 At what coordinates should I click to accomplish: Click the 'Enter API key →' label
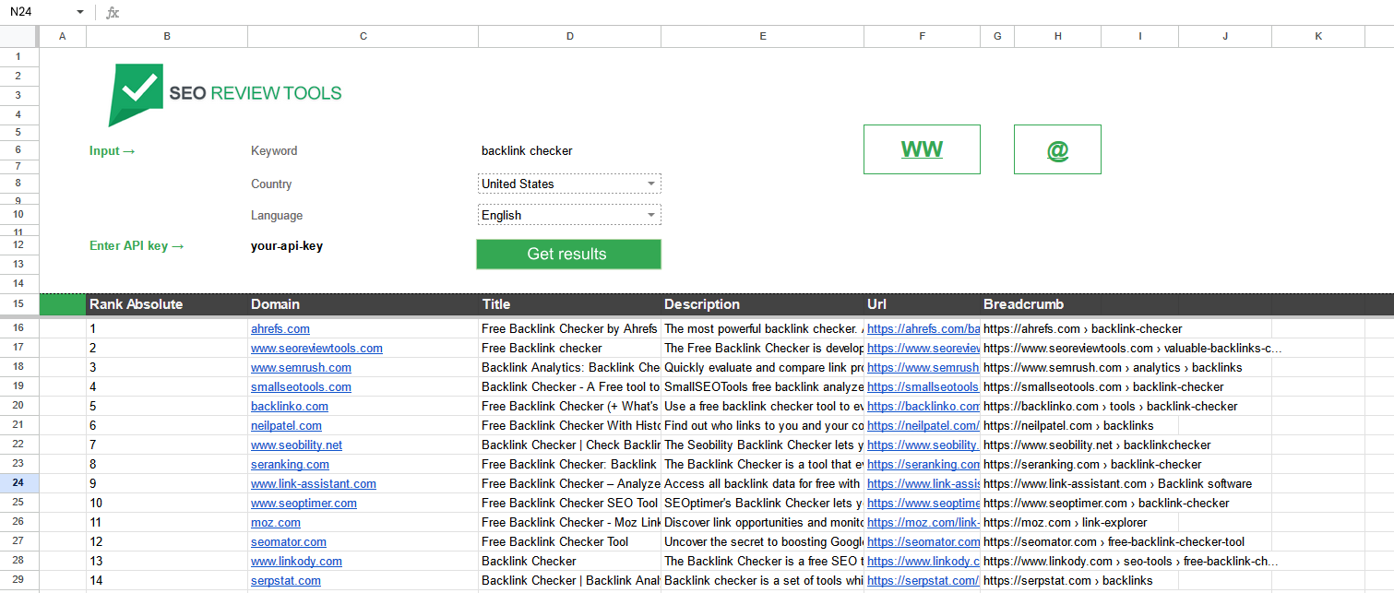click(137, 246)
